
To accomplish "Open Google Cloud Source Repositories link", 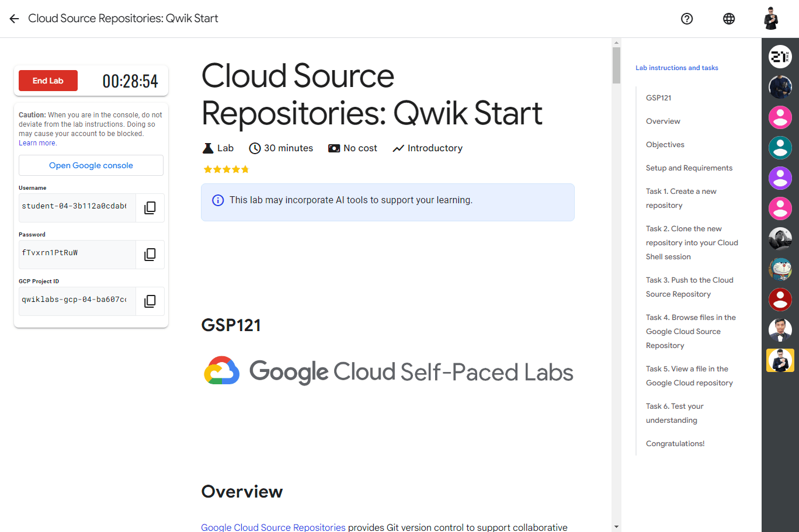I will [273, 527].
